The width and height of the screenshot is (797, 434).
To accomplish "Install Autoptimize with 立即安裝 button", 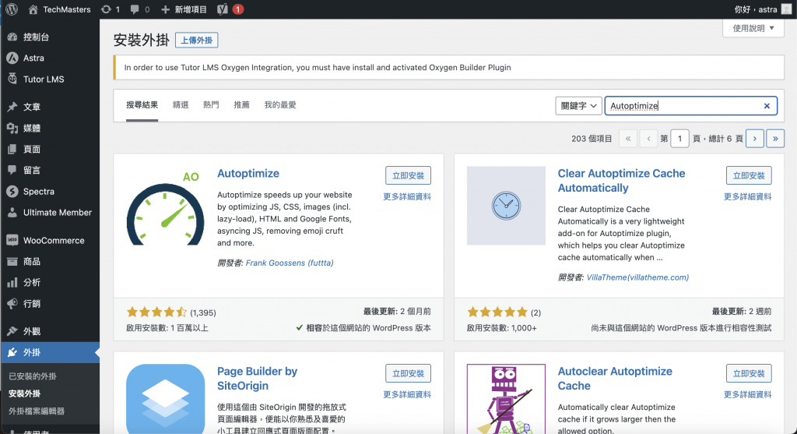I will (x=408, y=175).
